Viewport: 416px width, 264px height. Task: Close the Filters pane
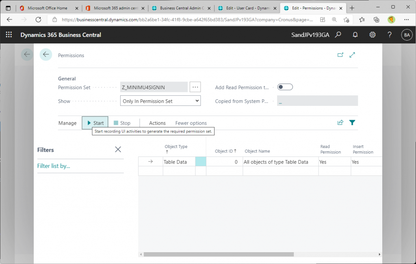tap(118, 149)
